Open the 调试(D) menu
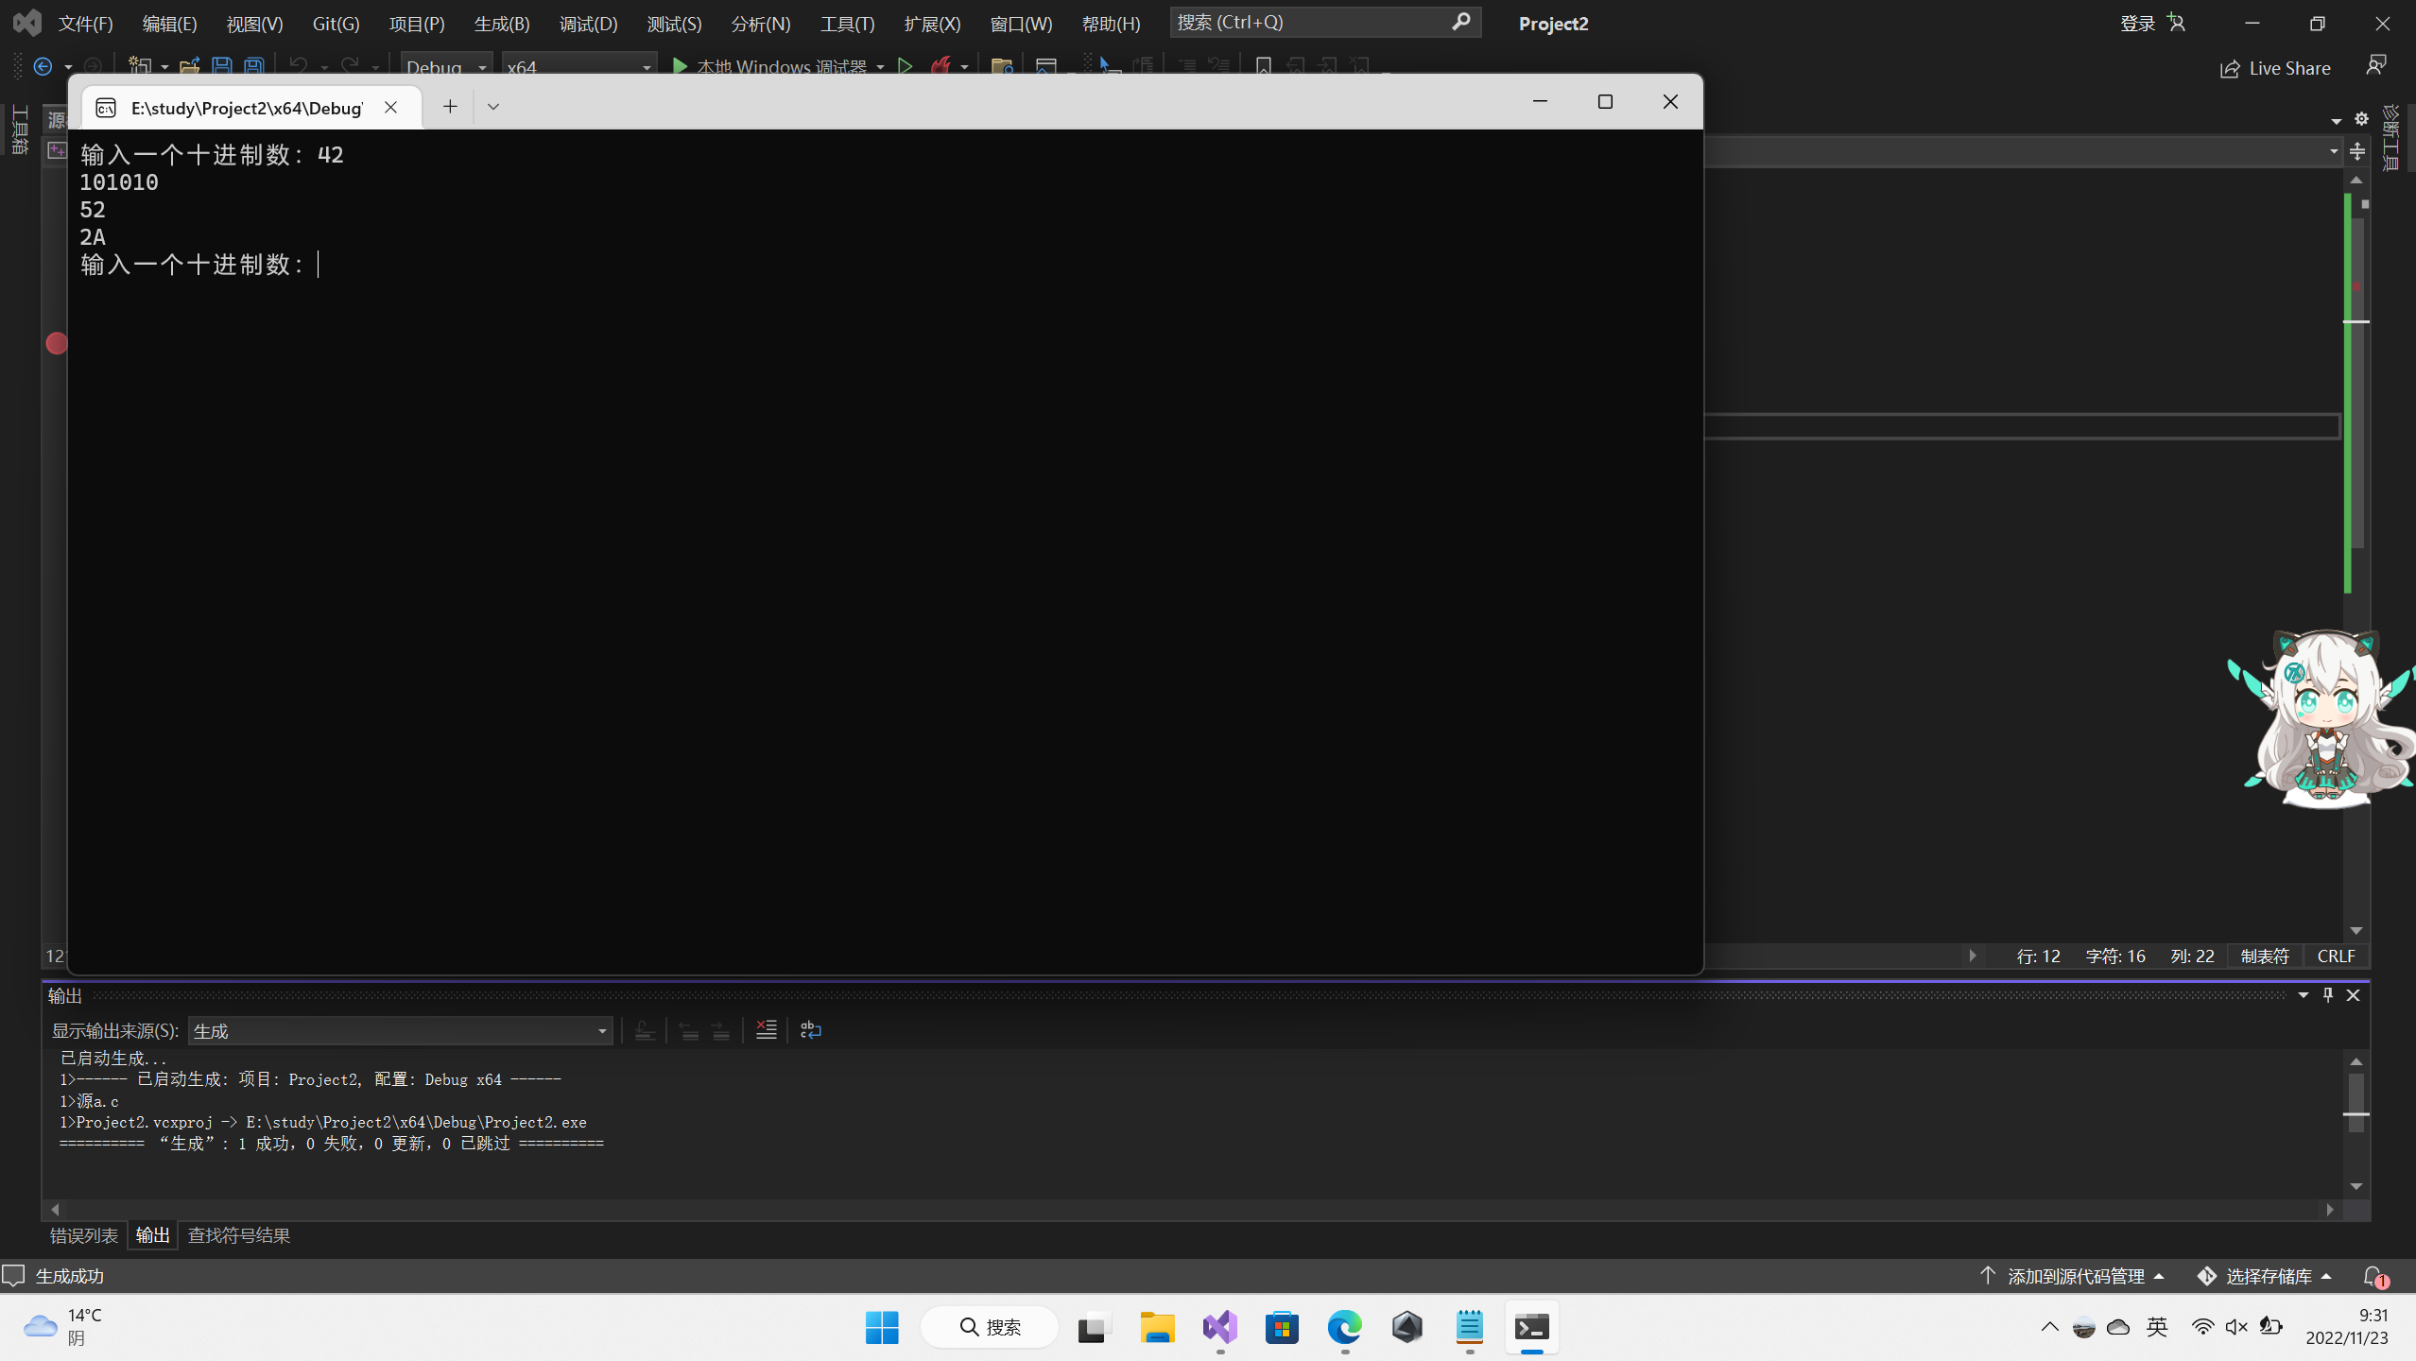 588,24
